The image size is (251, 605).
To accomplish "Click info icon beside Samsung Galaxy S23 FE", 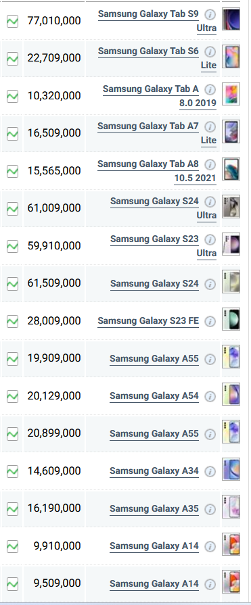I will (210, 321).
